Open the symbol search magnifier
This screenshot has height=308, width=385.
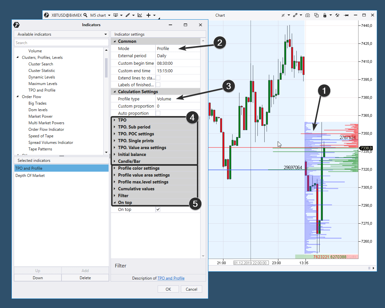pos(85,15)
